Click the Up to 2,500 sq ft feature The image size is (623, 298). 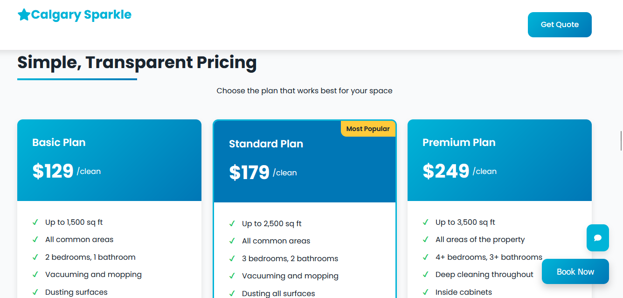(x=271, y=224)
